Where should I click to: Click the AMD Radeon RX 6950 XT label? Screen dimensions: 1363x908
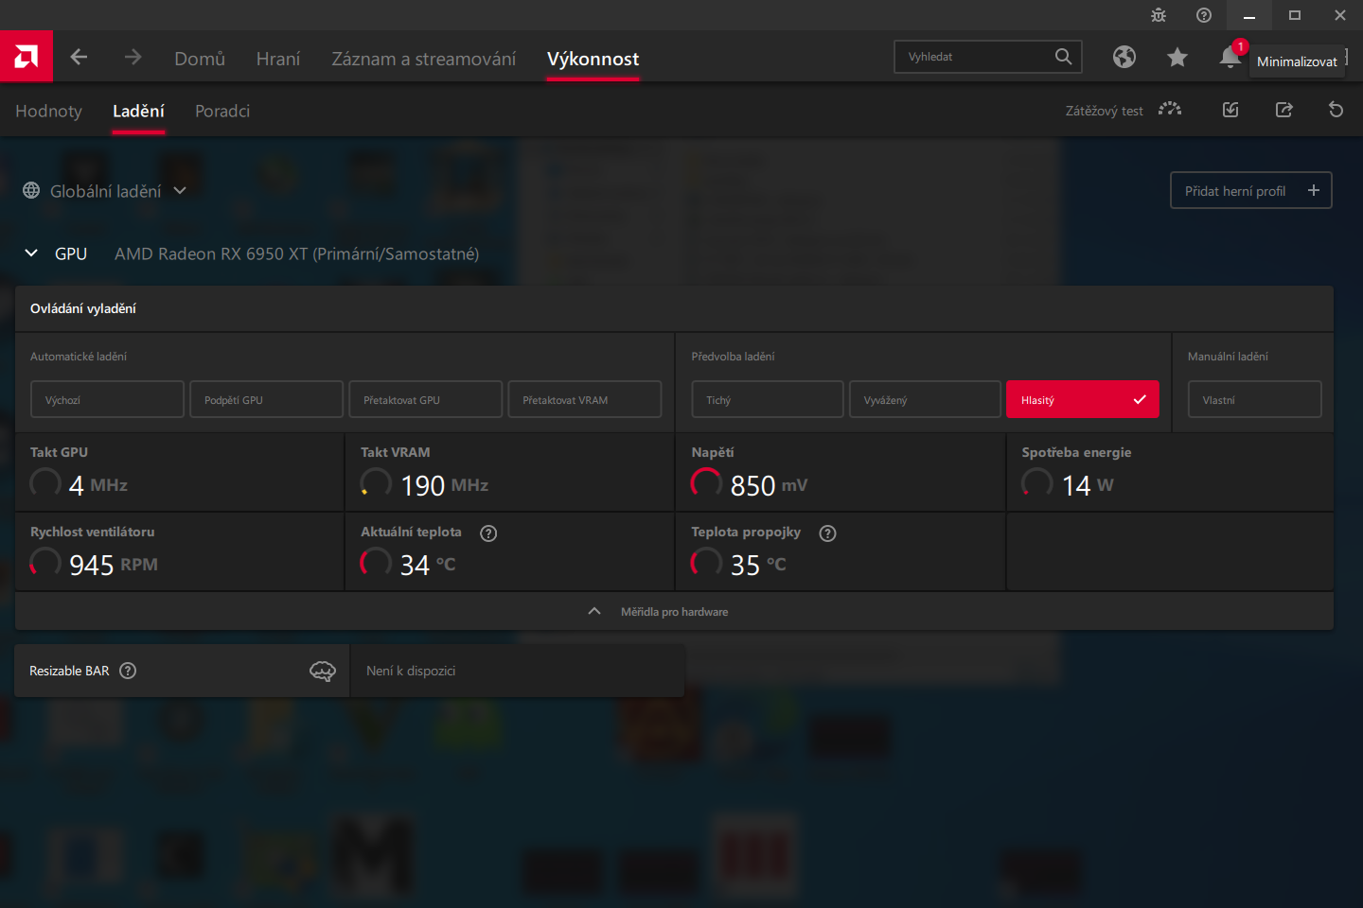(x=296, y=253)
